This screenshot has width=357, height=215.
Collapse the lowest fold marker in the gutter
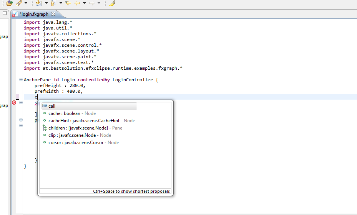click(x=21, y=126)
